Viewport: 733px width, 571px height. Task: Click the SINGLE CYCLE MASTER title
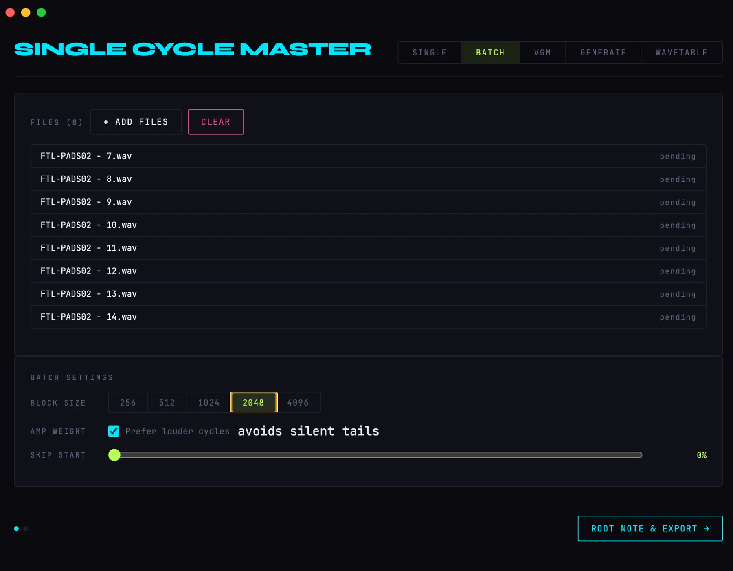193,49
